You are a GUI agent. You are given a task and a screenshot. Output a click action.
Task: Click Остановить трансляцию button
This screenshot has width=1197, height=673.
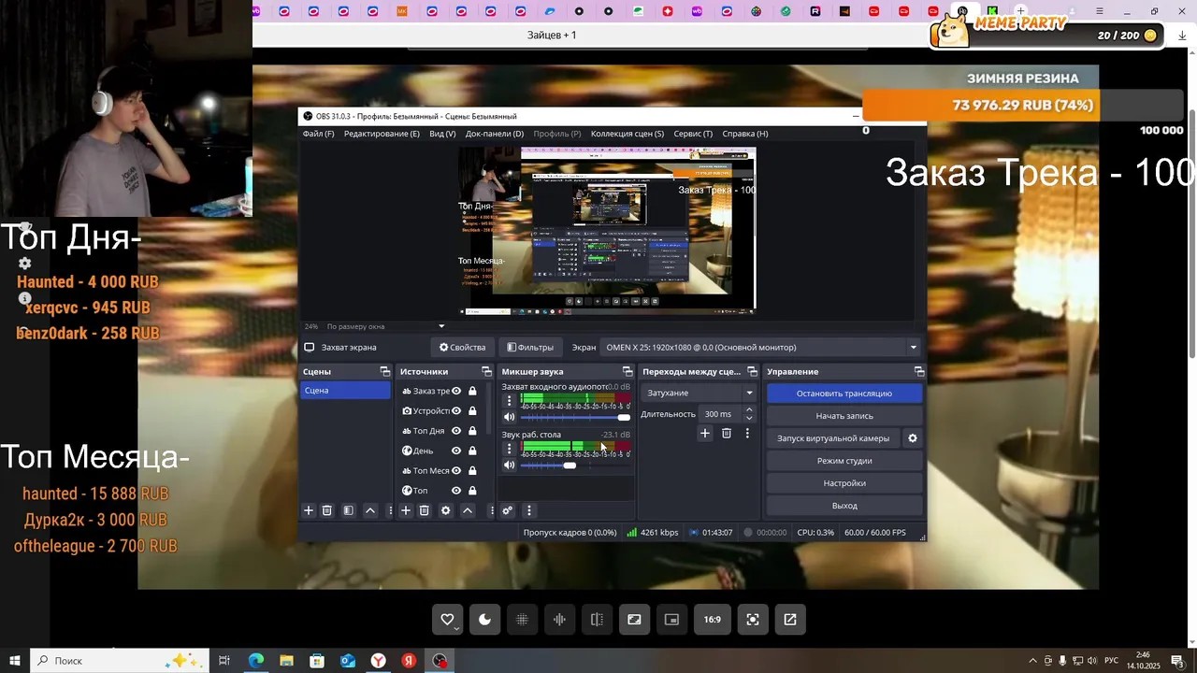[844, 394]
